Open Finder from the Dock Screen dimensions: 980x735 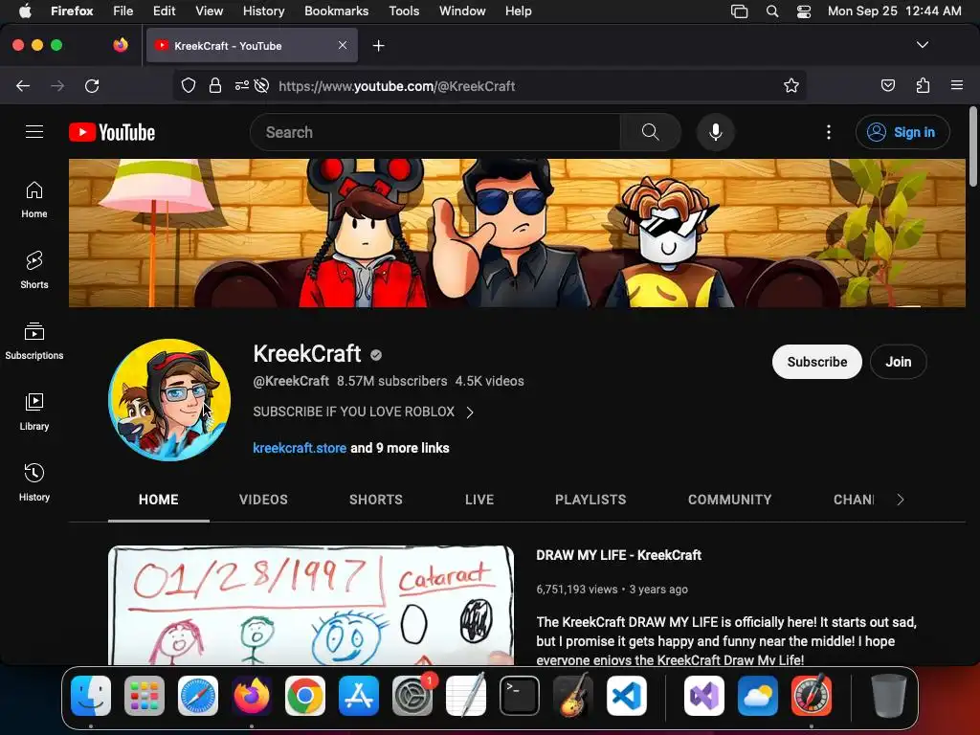91,696
